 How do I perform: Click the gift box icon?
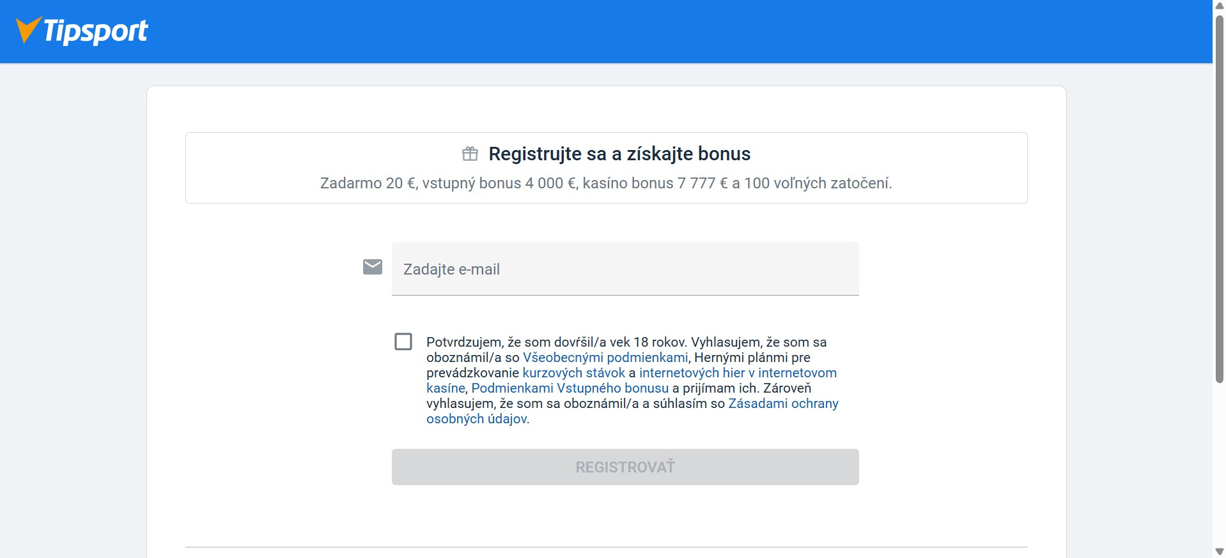470,154
